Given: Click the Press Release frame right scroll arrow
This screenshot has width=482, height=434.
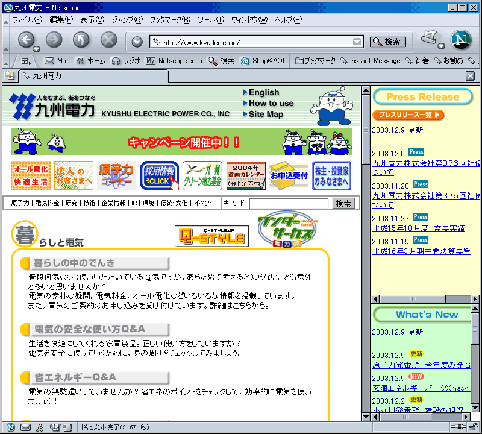Looking at the screenshot, I should coord(475,299).
